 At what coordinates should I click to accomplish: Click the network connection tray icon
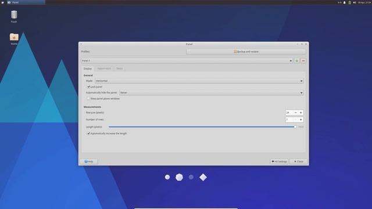(x=339, y=2)
